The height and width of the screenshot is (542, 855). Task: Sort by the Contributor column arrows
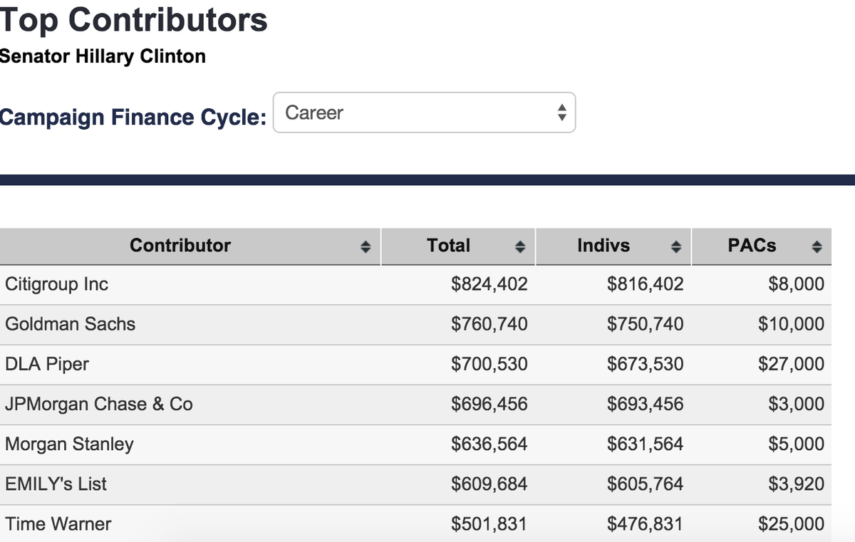365,246
